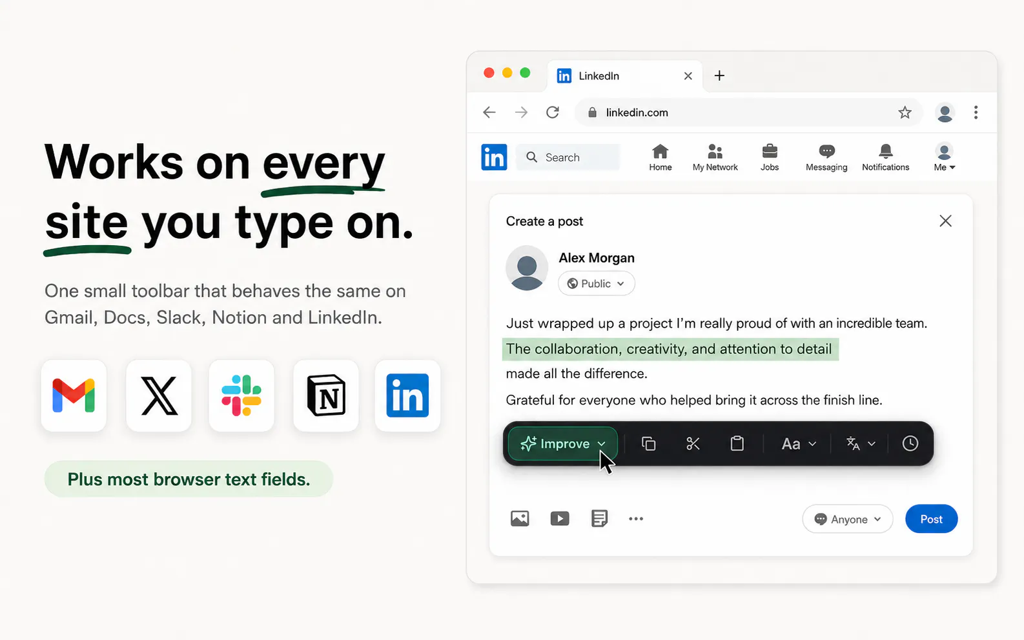Click the name Alex Morgan
The width and height of the screenshot is (1024, 640).
[x=597, y=258]
